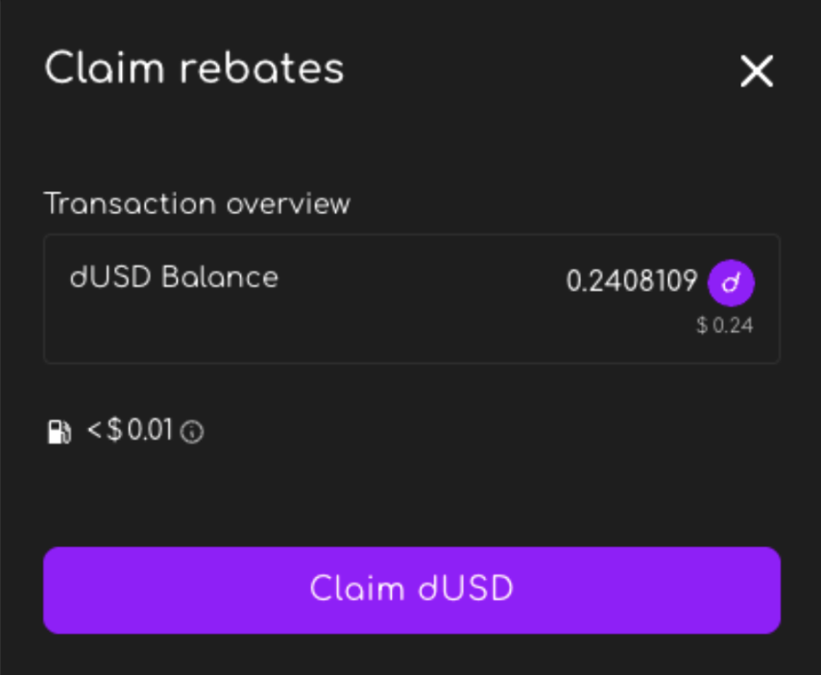Click the gas pump fee icon

click(x=60, y=432)
